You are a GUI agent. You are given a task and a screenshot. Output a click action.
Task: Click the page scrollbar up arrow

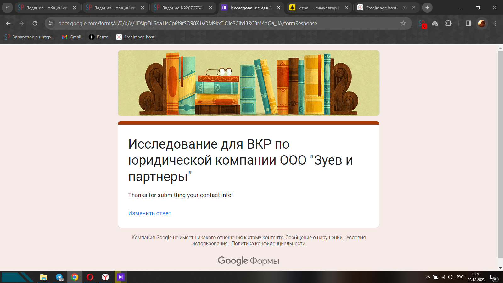(500, 48)
